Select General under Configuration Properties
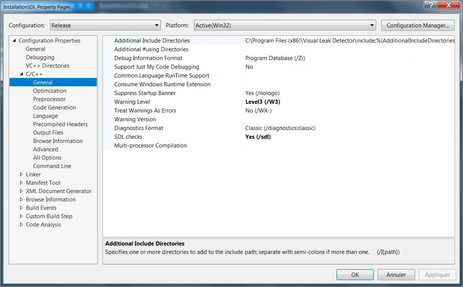Screen dimensions: 463x287 tap(35, 49)
